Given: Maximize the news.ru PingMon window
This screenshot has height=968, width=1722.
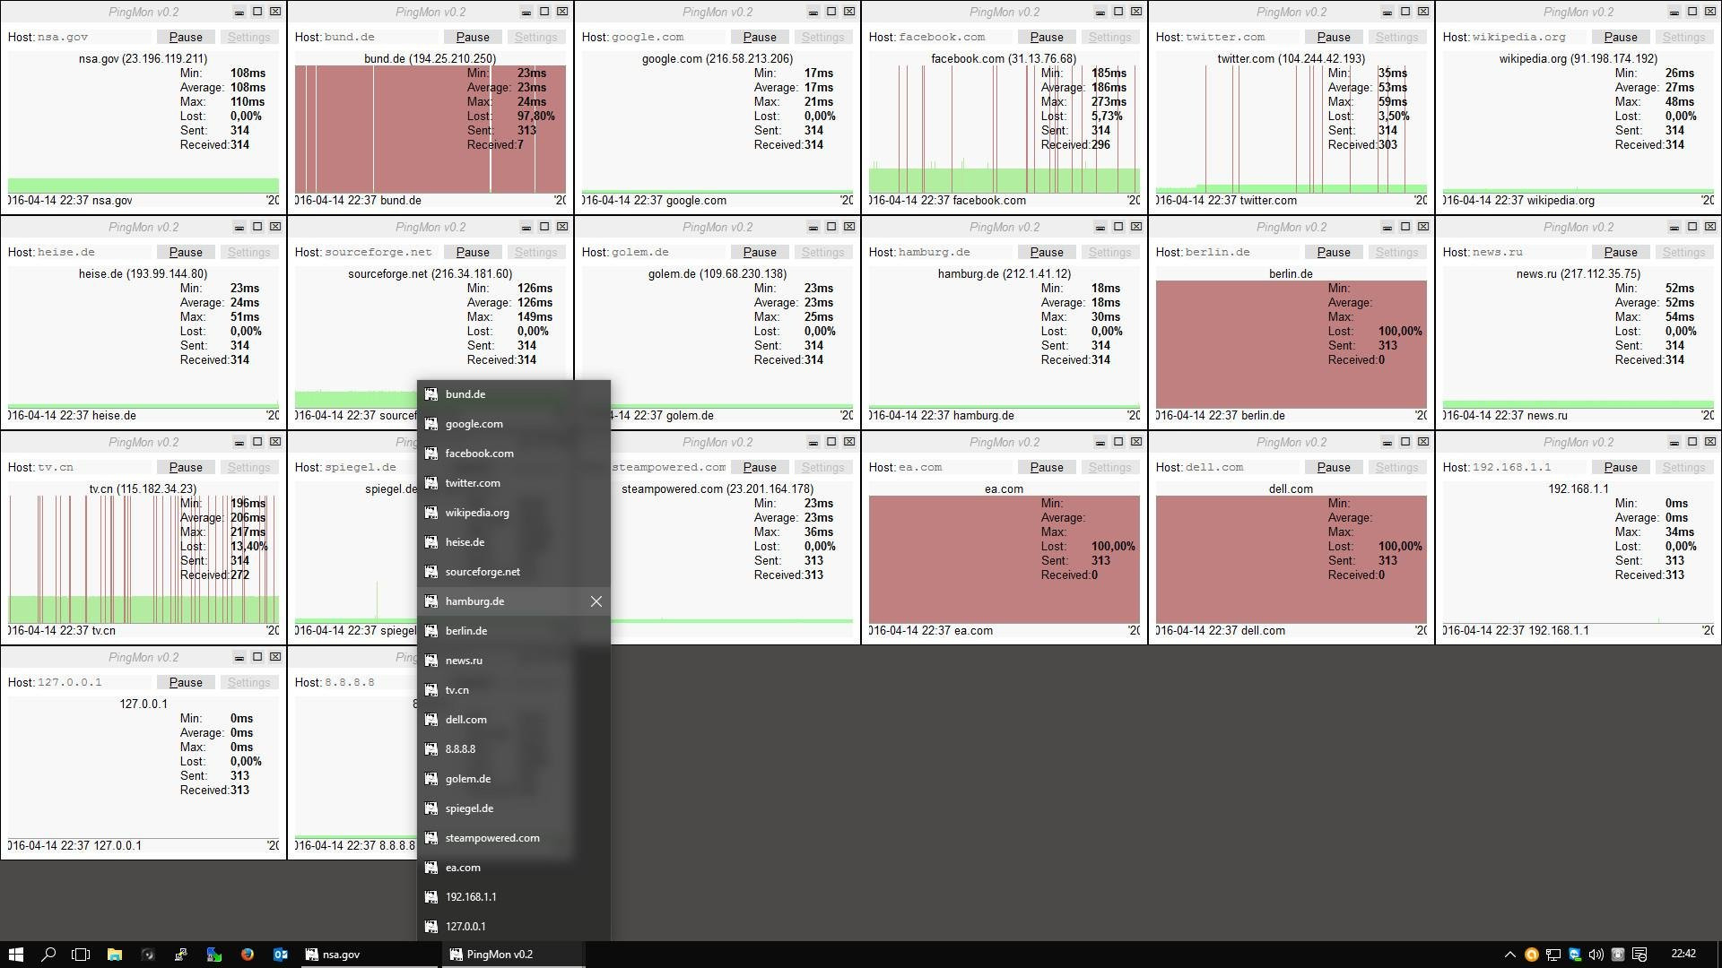Looking at the screenshot, I should [1692, 227].
